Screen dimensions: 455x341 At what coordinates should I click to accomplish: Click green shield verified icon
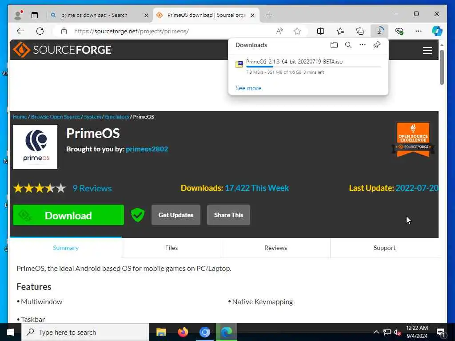tap(138, 215)
